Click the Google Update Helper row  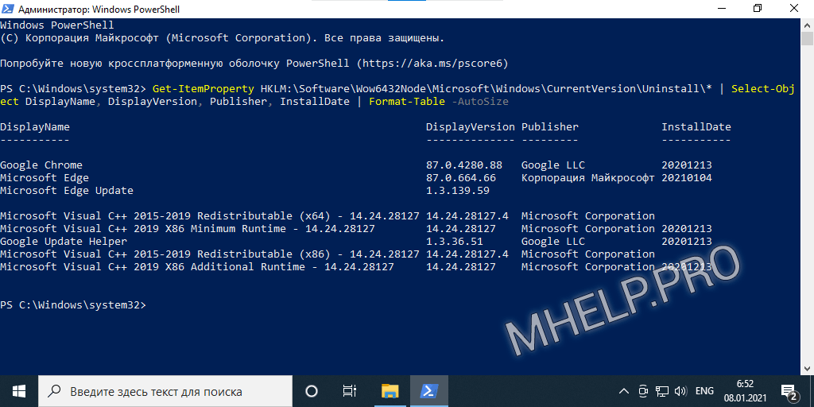click(64, 242)
